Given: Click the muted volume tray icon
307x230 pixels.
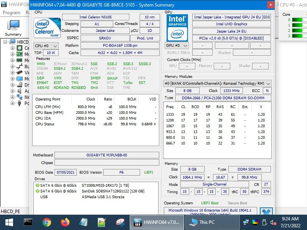Looking at the screenshot, I should 273,222.
